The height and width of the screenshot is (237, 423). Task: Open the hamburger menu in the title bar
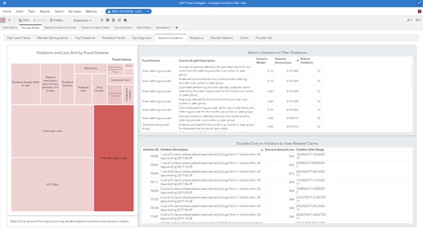coord(4,3)
